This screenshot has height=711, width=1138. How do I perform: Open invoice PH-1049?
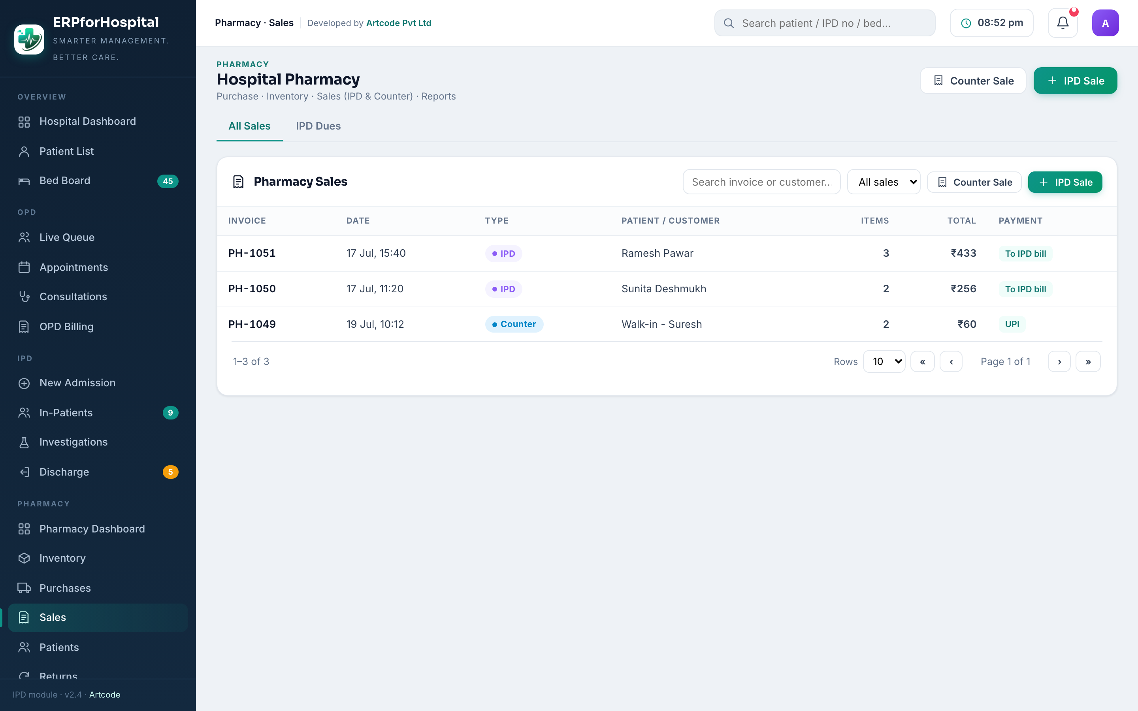pos(252,324)
